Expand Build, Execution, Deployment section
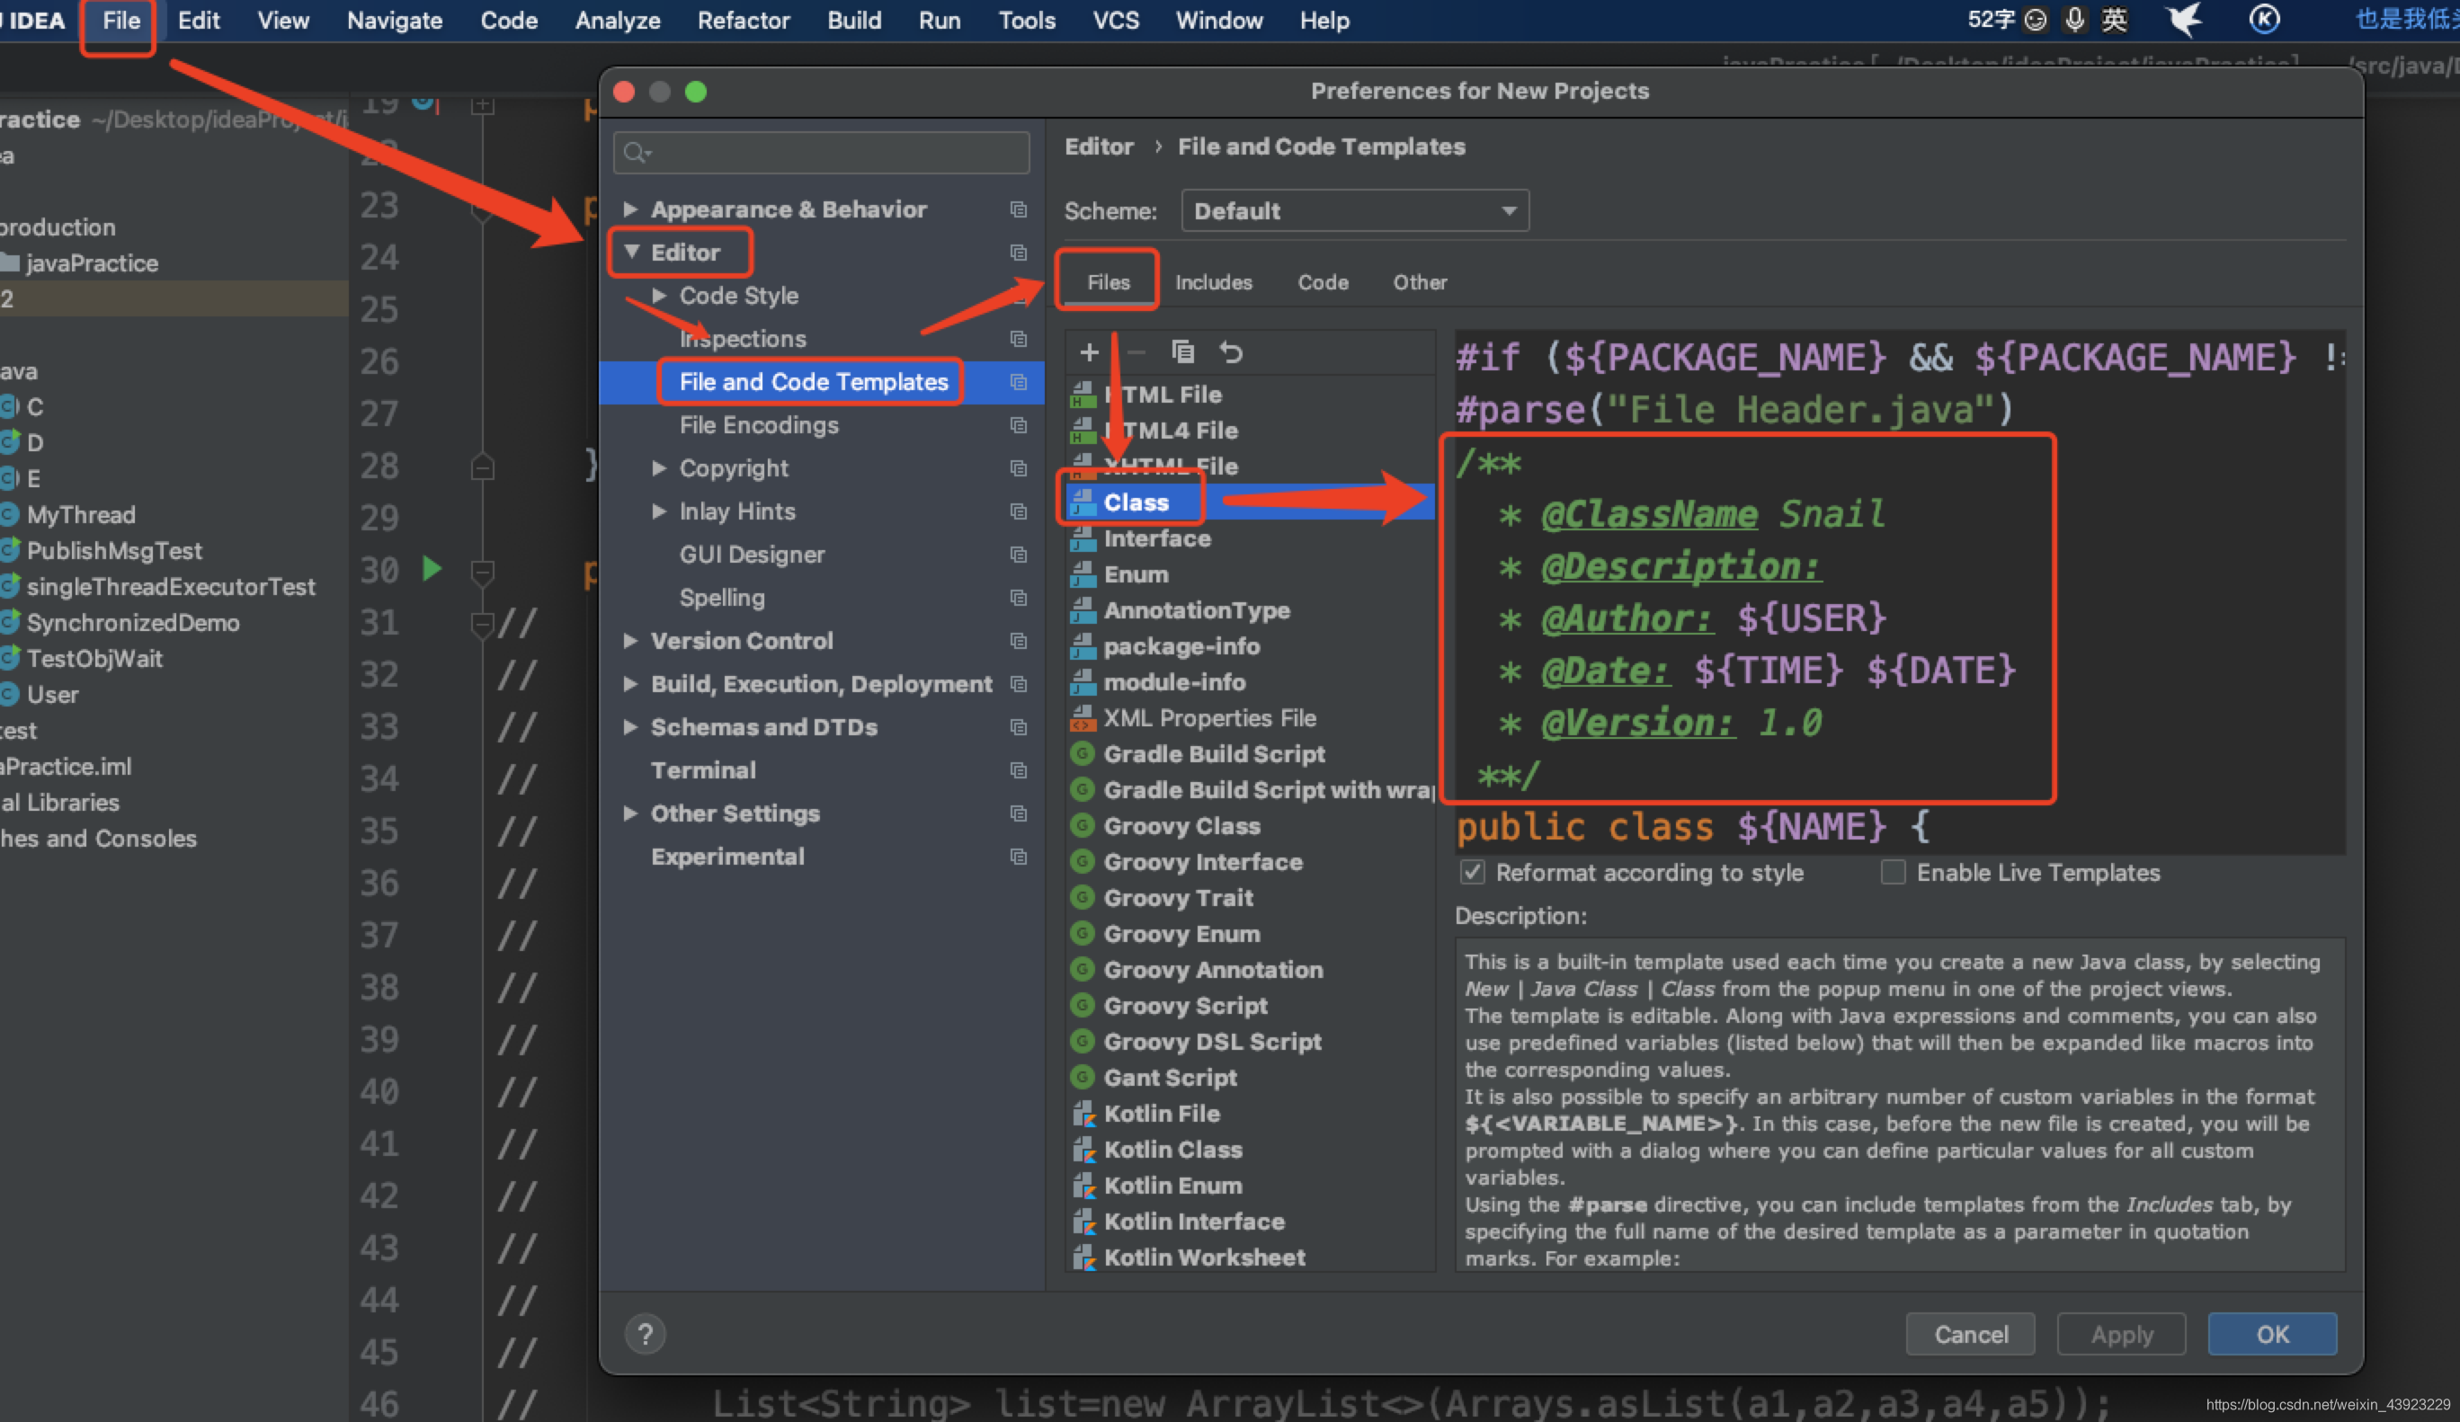 [x=630, y=683]
